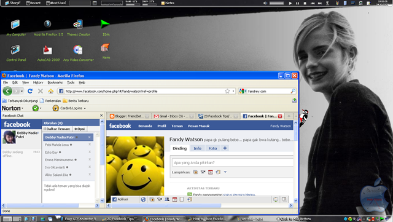
Task: Open the Back/Forward history dropdown arrow
Action: click(22, 91)
